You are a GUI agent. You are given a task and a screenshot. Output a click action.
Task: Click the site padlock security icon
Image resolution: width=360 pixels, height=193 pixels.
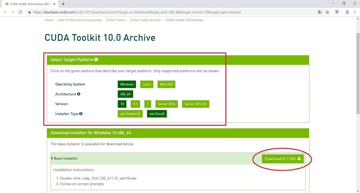pyautogui.click(x=29, y=12)
